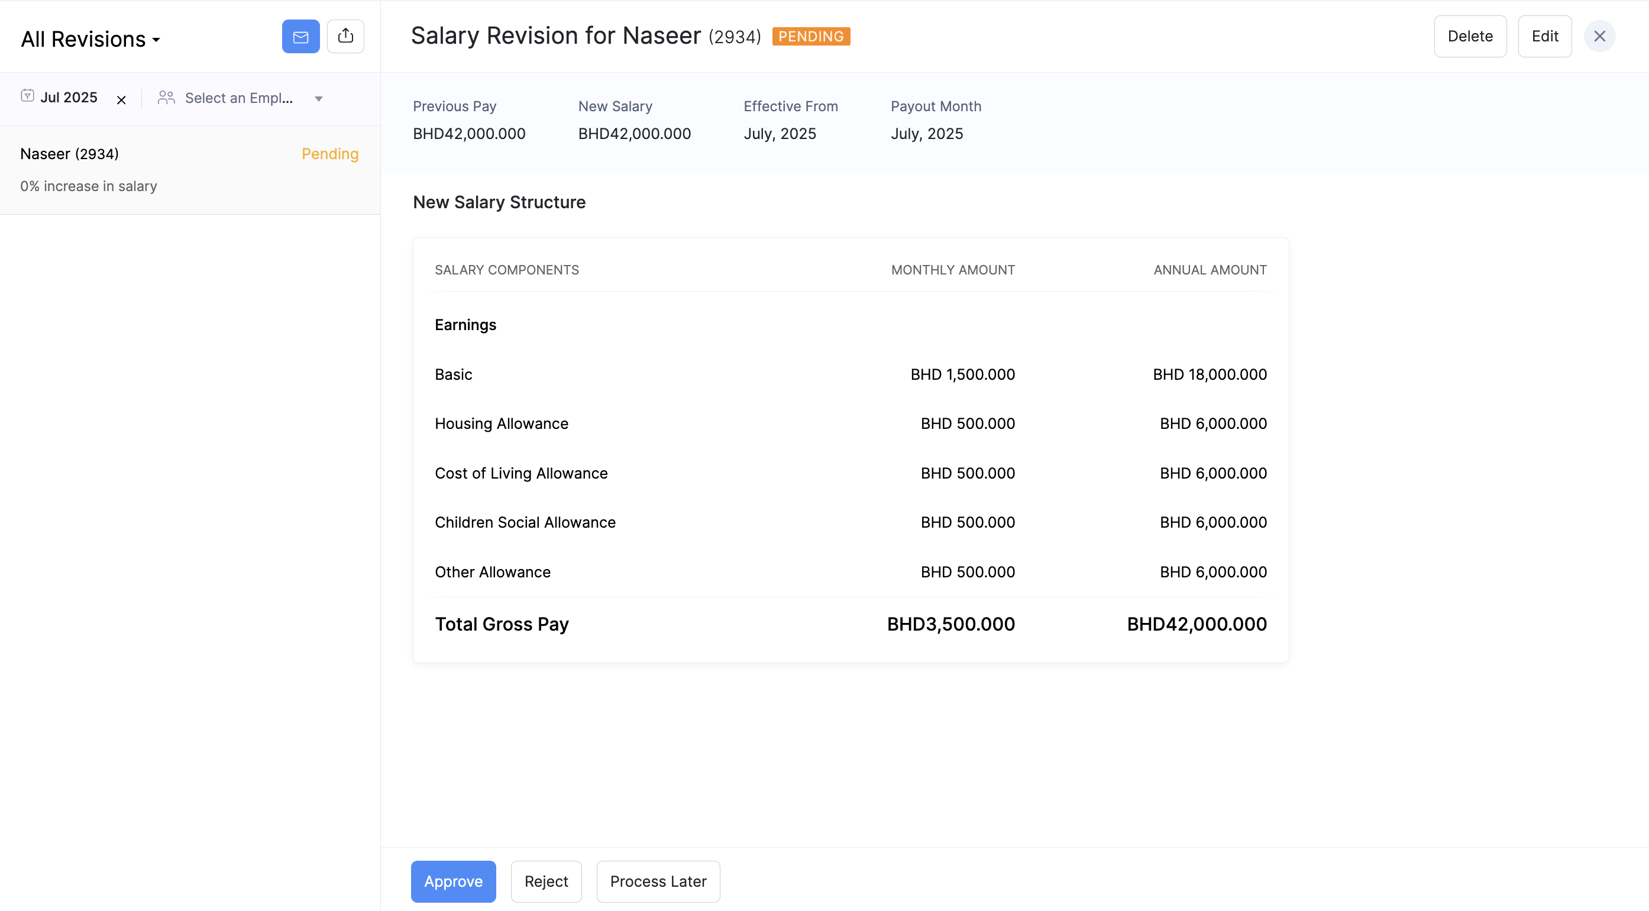
Task: Click the New Salary Structure heading
Action: tap(499, 202)
